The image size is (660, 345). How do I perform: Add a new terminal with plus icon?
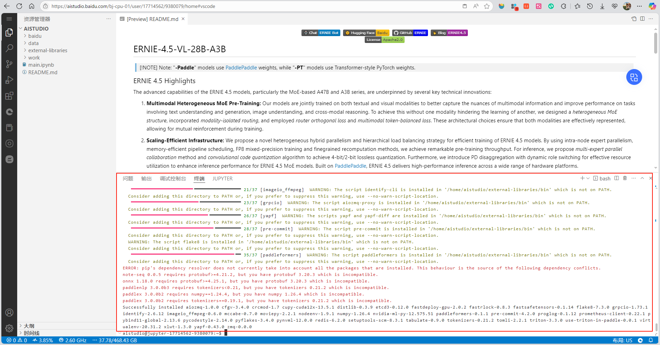point(582,178)
